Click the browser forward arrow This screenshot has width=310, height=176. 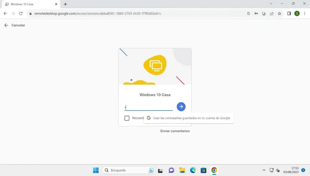(13, 13)
